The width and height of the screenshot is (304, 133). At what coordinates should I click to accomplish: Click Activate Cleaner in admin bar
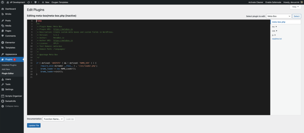pyautogui.click(x=256, y=2)
